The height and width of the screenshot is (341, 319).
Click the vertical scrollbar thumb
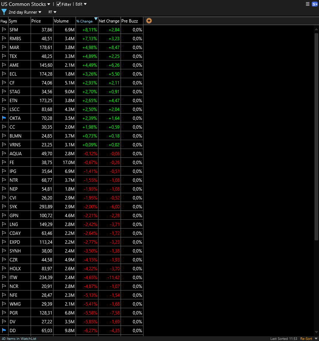coord(316,136)
